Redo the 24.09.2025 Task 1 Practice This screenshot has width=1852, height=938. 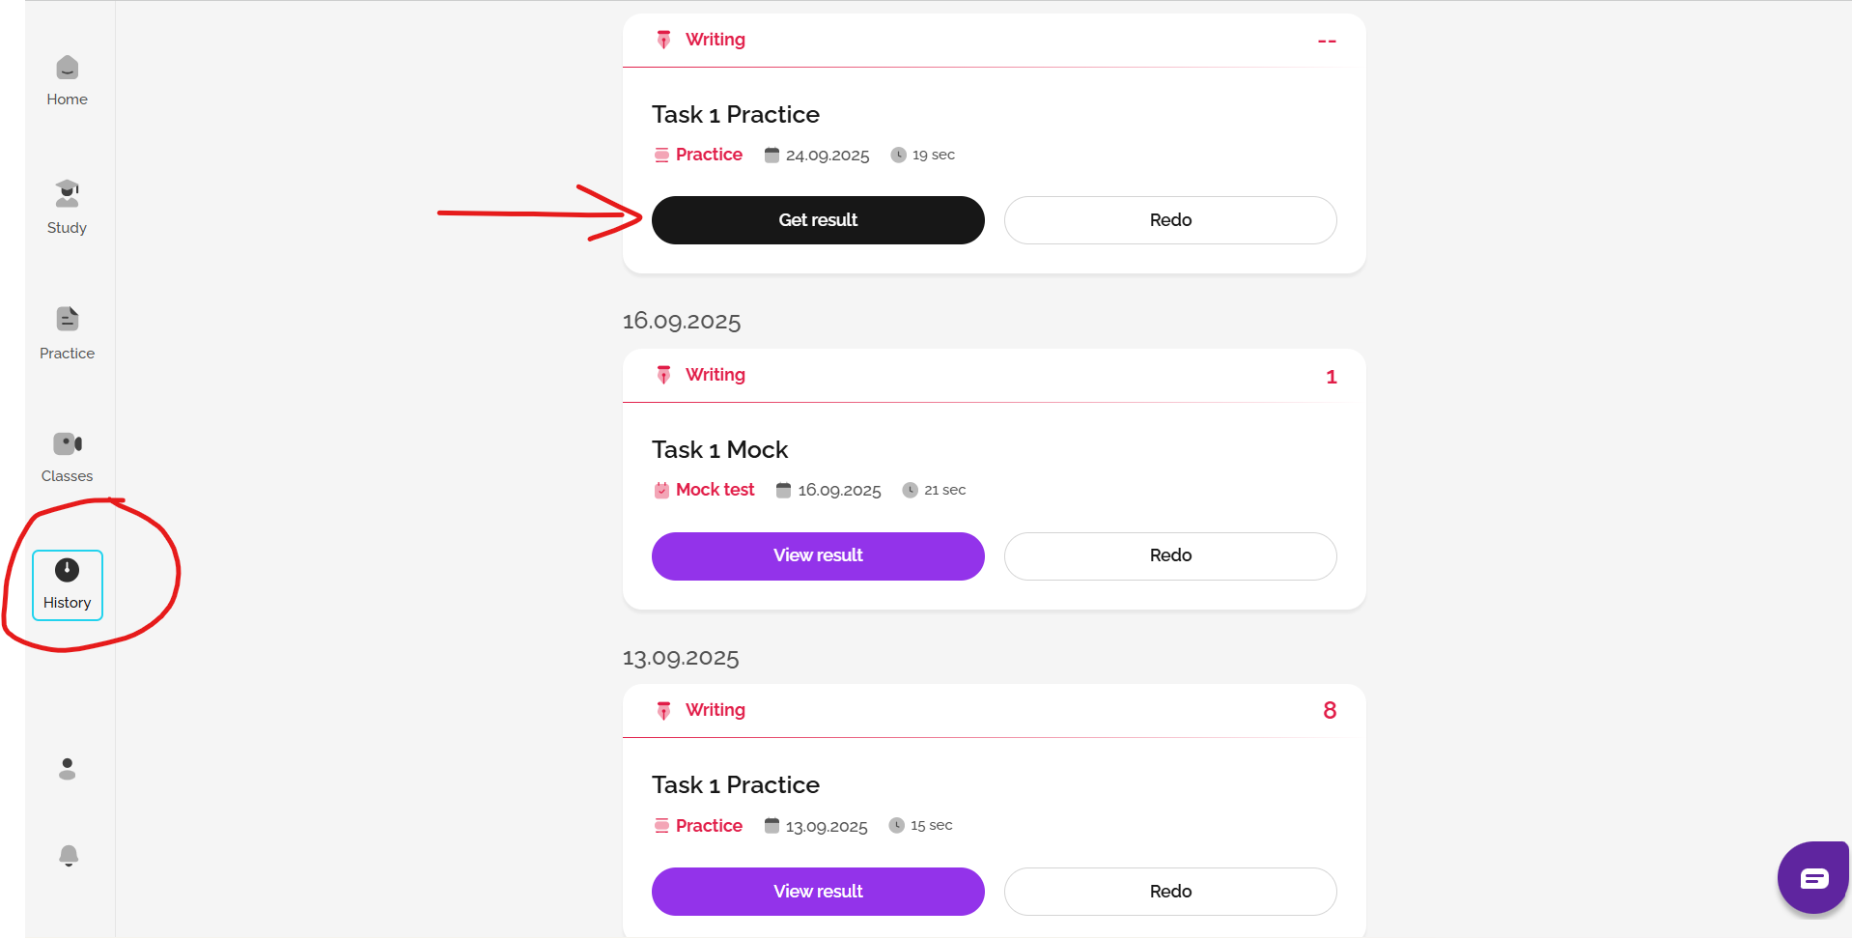tap(1170, 220)
